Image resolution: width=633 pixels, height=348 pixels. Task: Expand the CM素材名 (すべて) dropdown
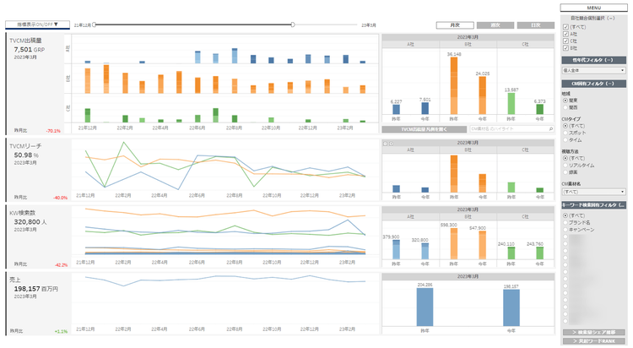tap(594, 192)
